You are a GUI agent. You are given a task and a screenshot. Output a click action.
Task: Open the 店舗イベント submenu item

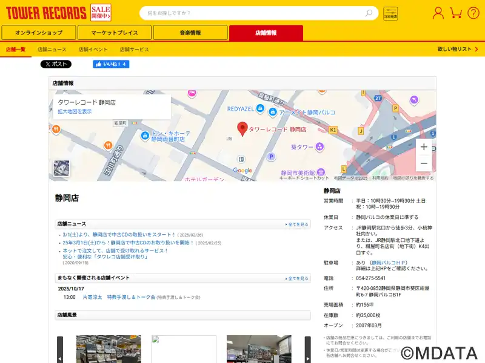[93, 50]
